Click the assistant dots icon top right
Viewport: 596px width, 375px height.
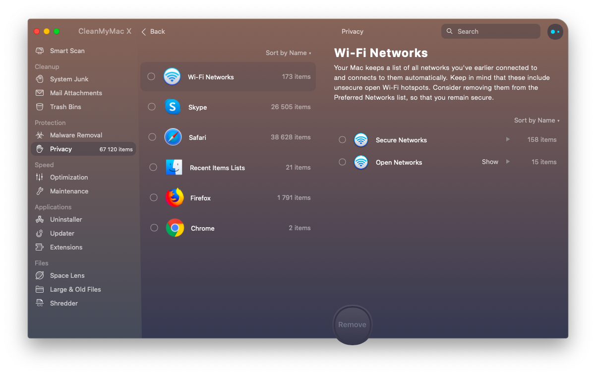tap(555, 32)
